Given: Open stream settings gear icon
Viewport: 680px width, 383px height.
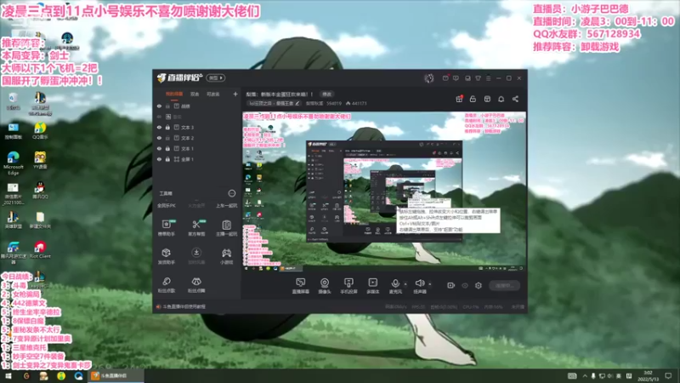Looking at the screenshot, I should 479,285.
